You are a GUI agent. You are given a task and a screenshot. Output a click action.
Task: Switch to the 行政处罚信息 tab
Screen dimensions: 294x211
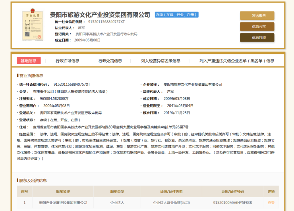(110, 61)
